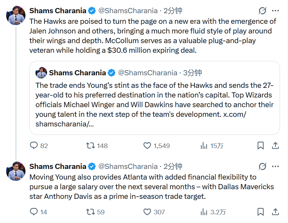
Task: Open Shams Charania's avatar on first tweet
Action: click(16, 15)
